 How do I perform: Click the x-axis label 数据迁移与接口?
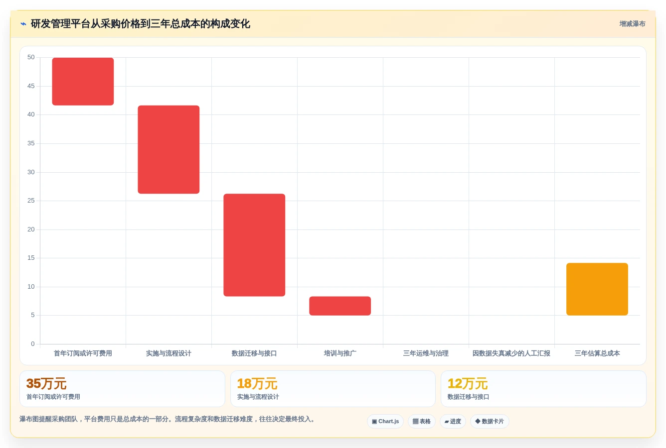254,353
